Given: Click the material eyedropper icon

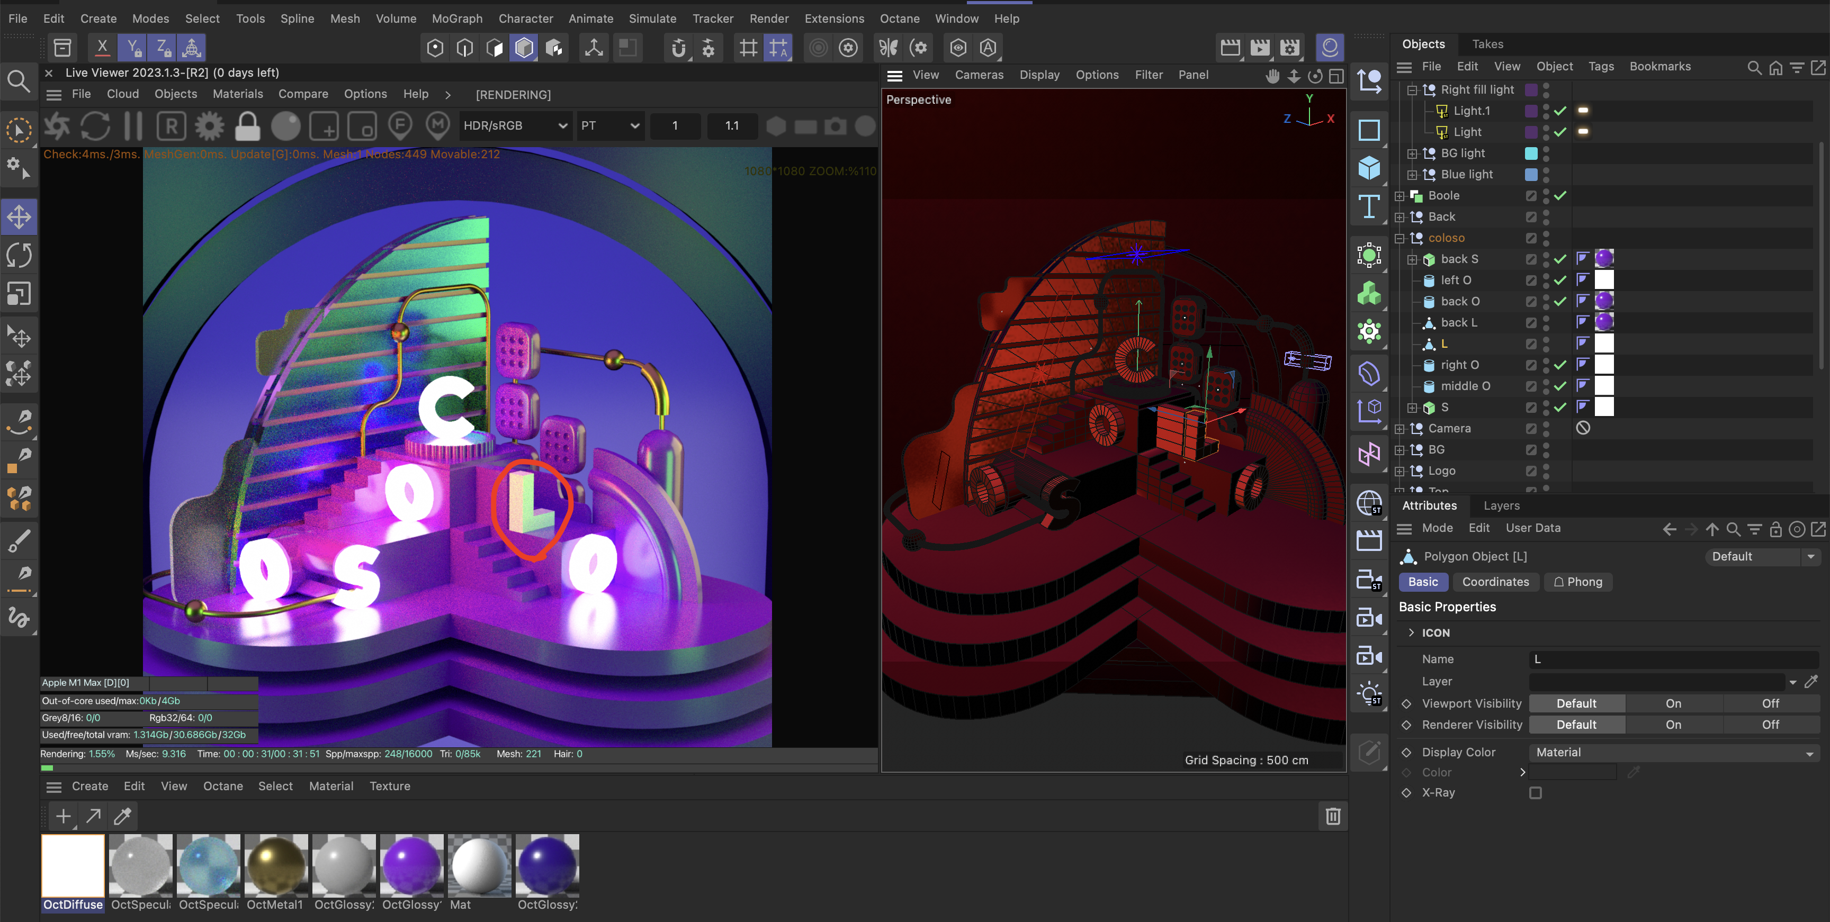Looking at the screenshot, I should click(x=122, y=816).
